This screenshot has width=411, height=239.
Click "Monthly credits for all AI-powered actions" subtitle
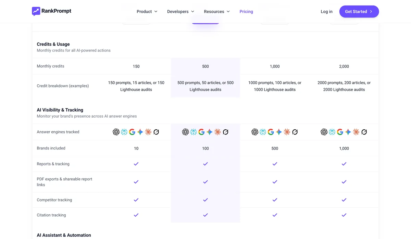(x=74, y=50)
